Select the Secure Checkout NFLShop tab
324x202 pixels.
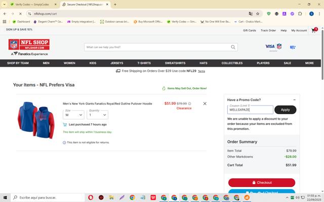[x=86, y=5]
